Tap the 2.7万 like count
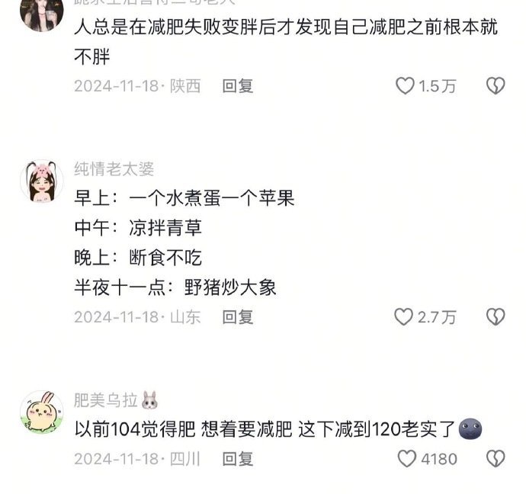This screenshot has width=526, height=494. pos(437,317)
